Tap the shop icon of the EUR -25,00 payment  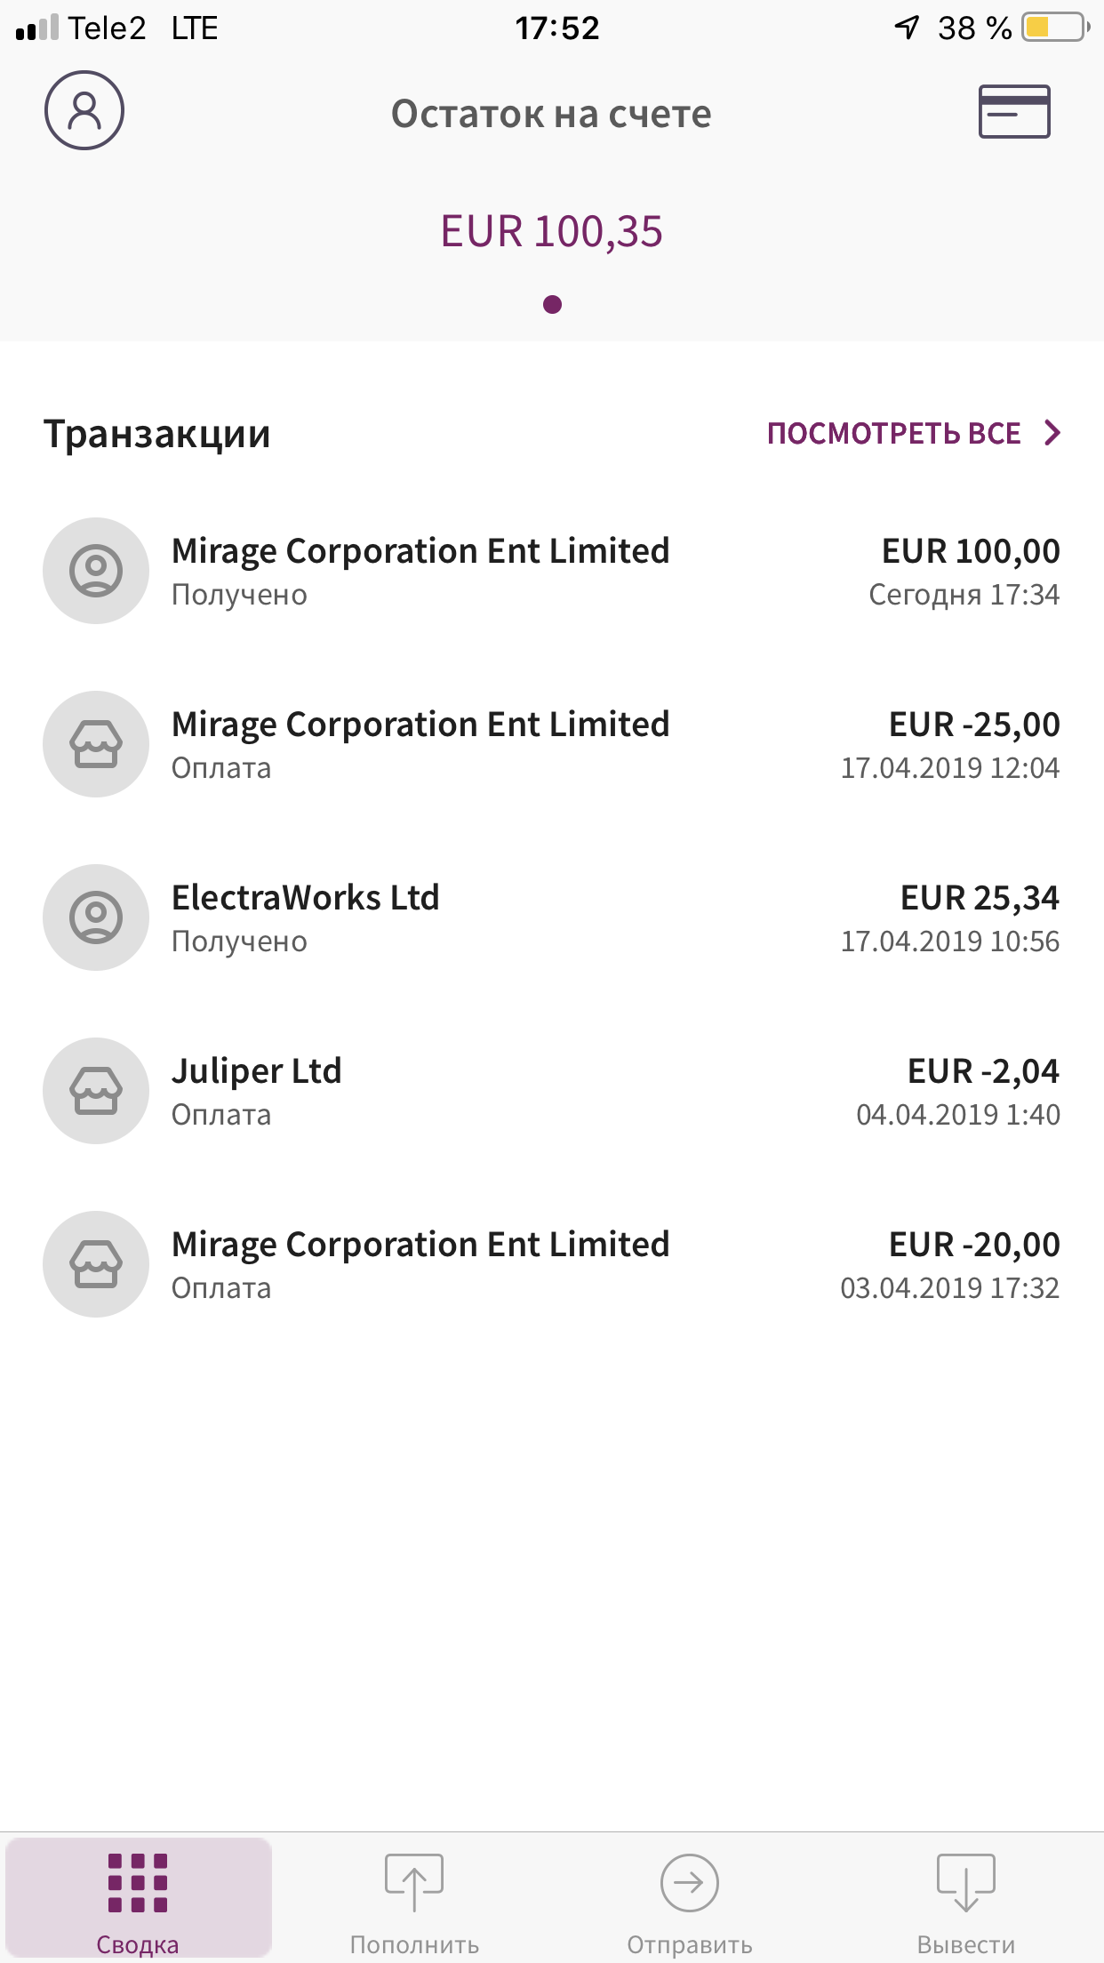(96, 744)
